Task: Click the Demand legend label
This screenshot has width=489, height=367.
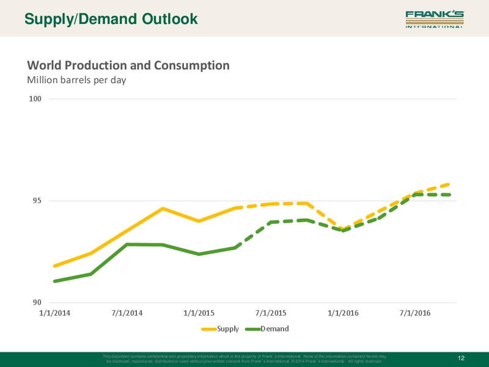Action: pos(274,328)
